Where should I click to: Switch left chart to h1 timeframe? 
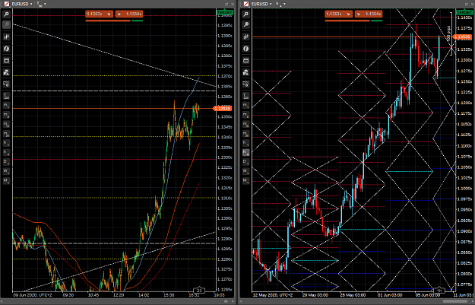pyautogui.click(x=6, y=143)
